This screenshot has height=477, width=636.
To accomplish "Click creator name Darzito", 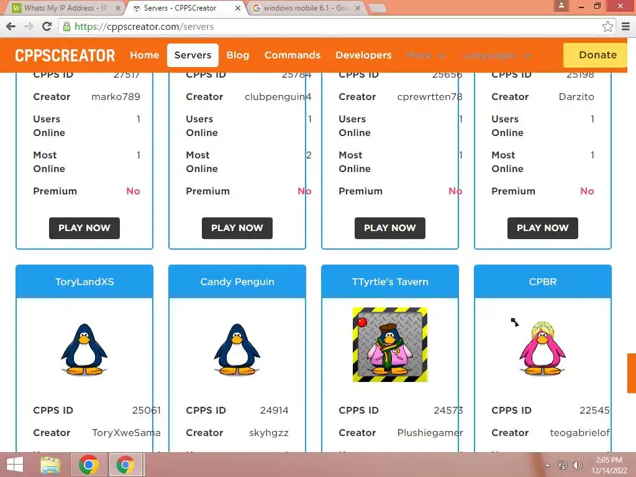I will [576, 97].
